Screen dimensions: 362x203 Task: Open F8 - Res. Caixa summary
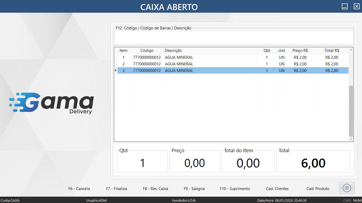pyautogui.click(x=155, y=189)
